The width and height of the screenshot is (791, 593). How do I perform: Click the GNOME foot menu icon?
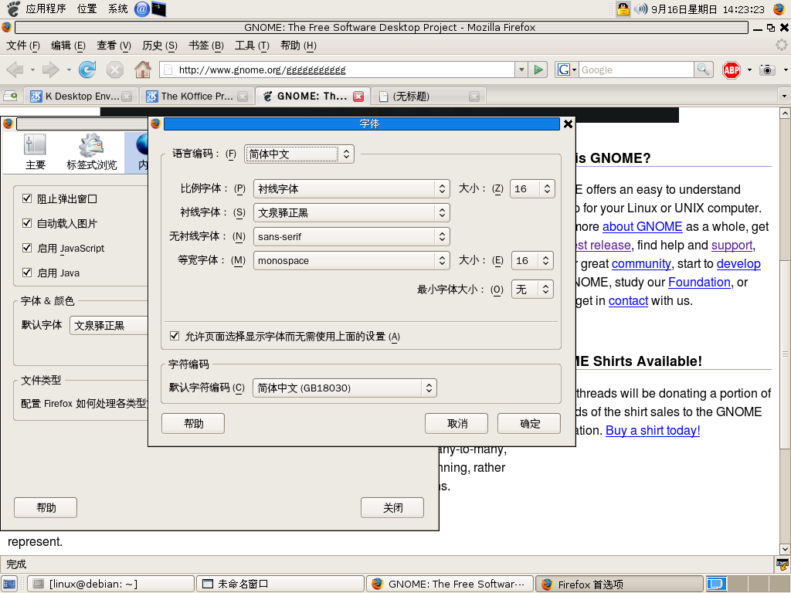13,8
